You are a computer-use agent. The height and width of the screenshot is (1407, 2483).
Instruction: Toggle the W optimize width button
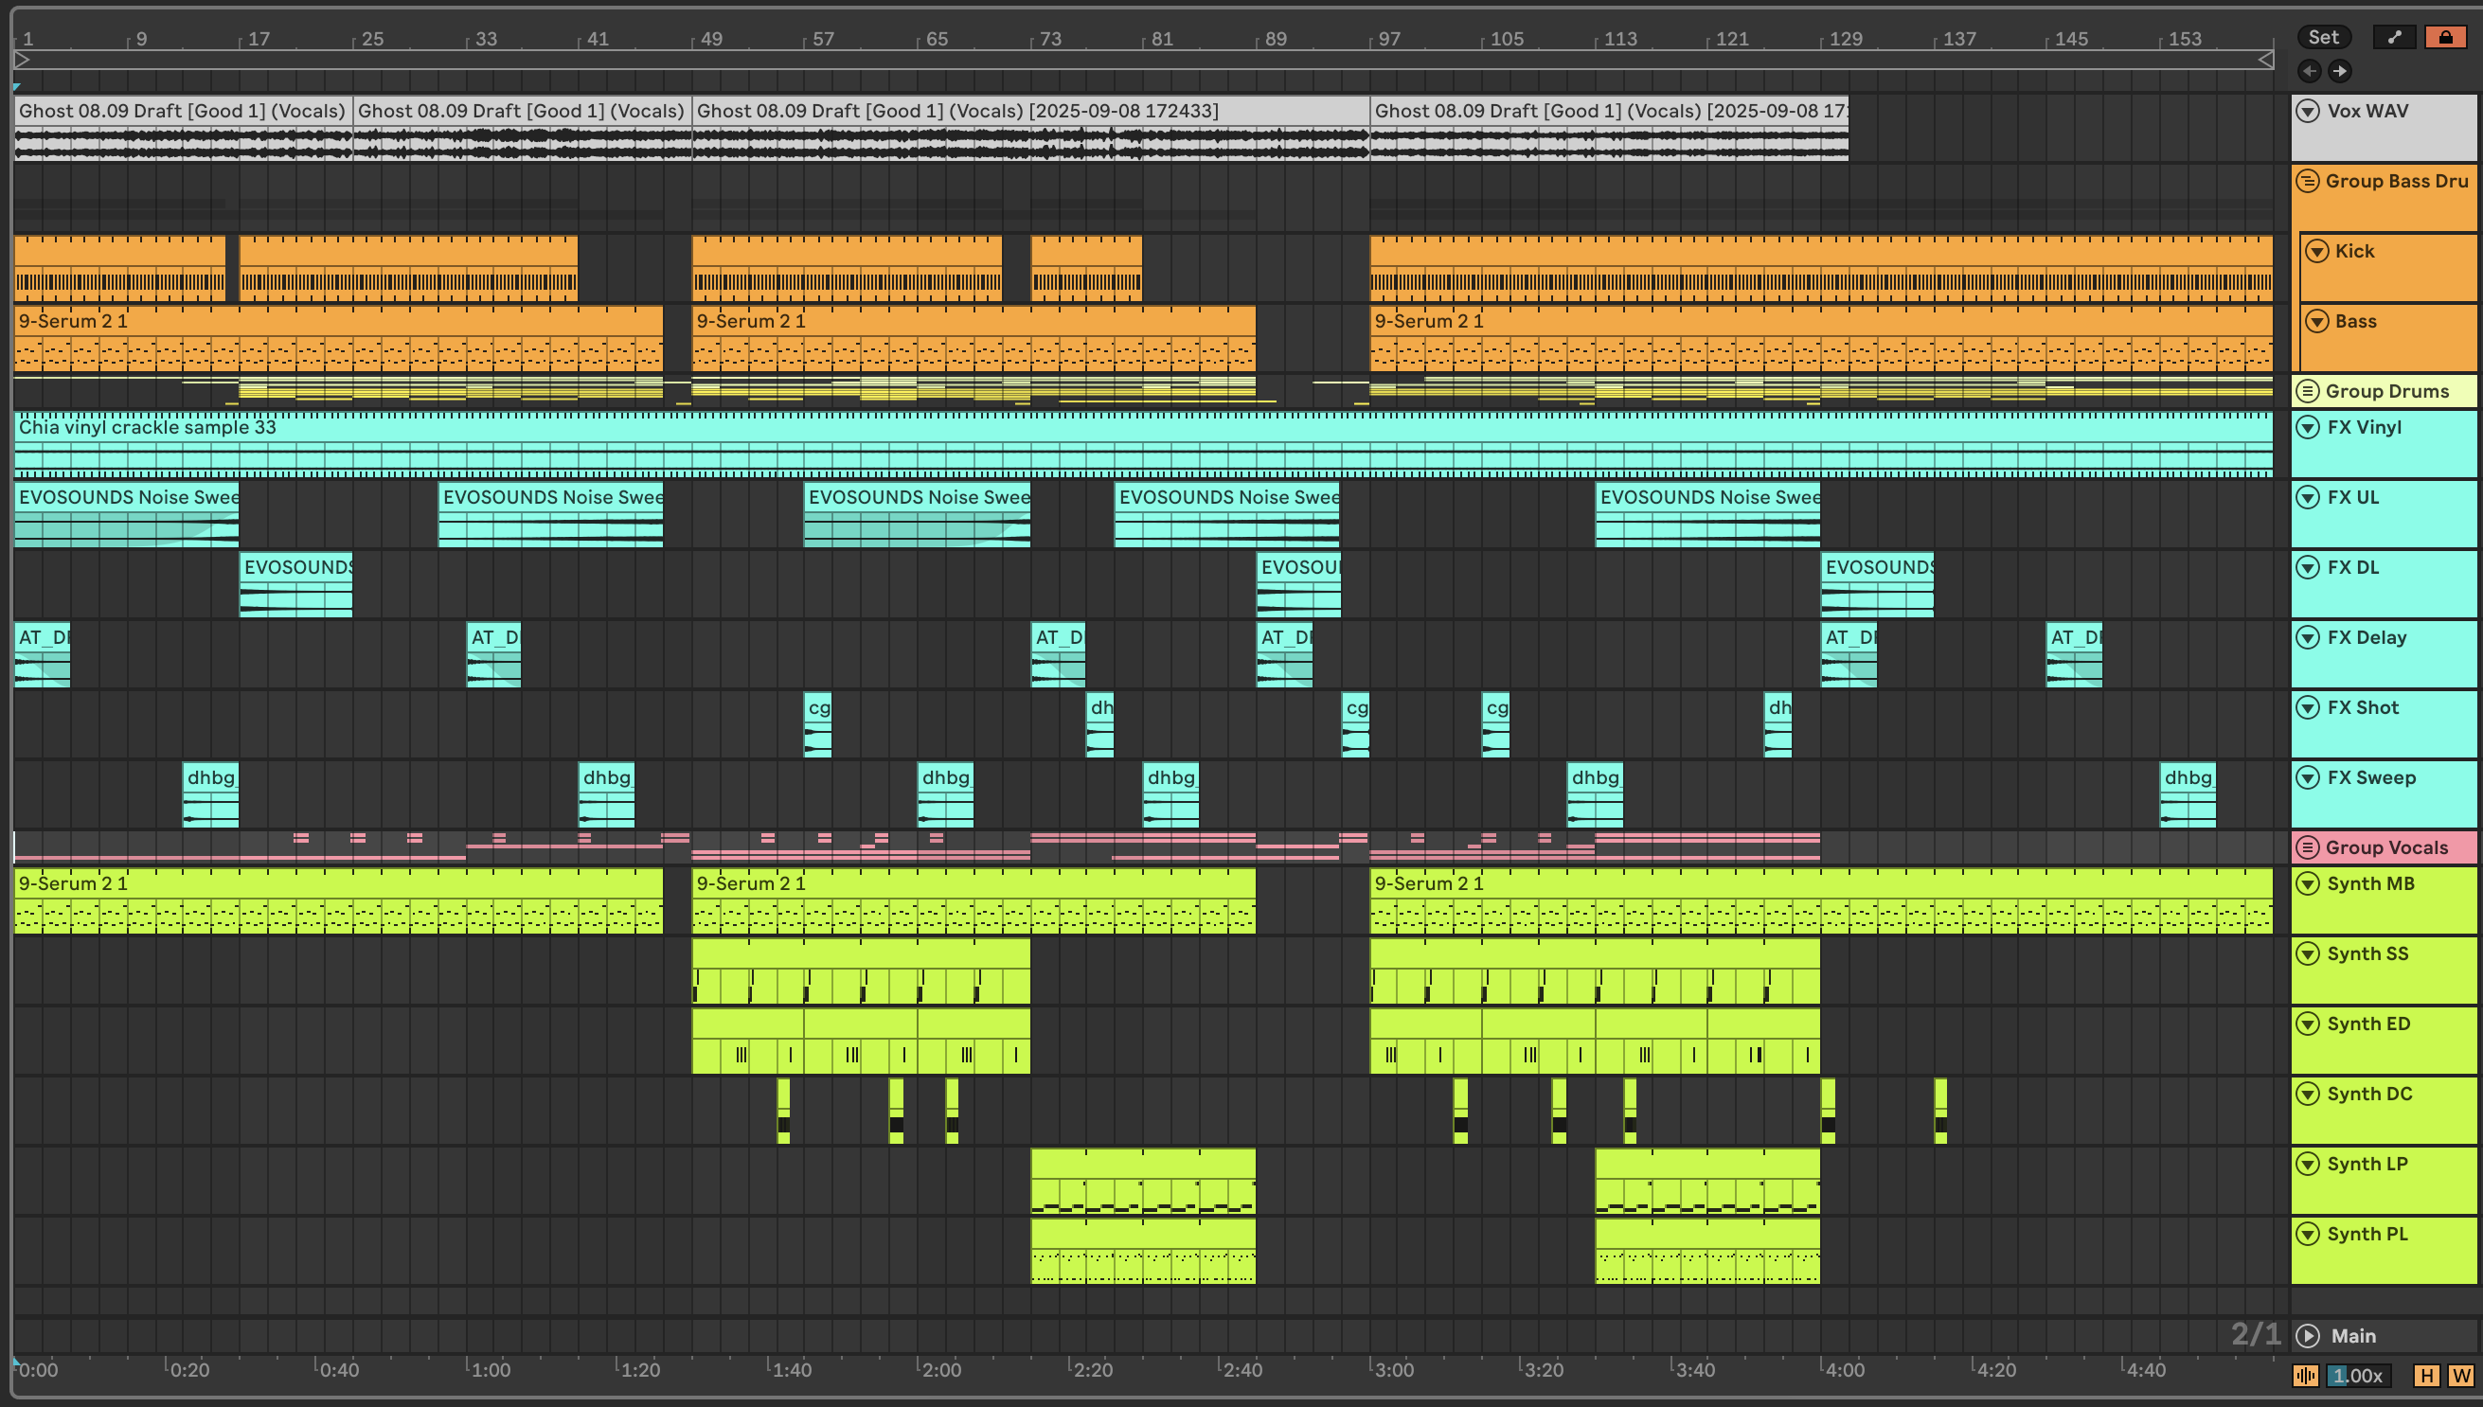[2460, 1375]
